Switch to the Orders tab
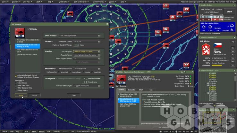The image size is (237, 133). point(121,90)
